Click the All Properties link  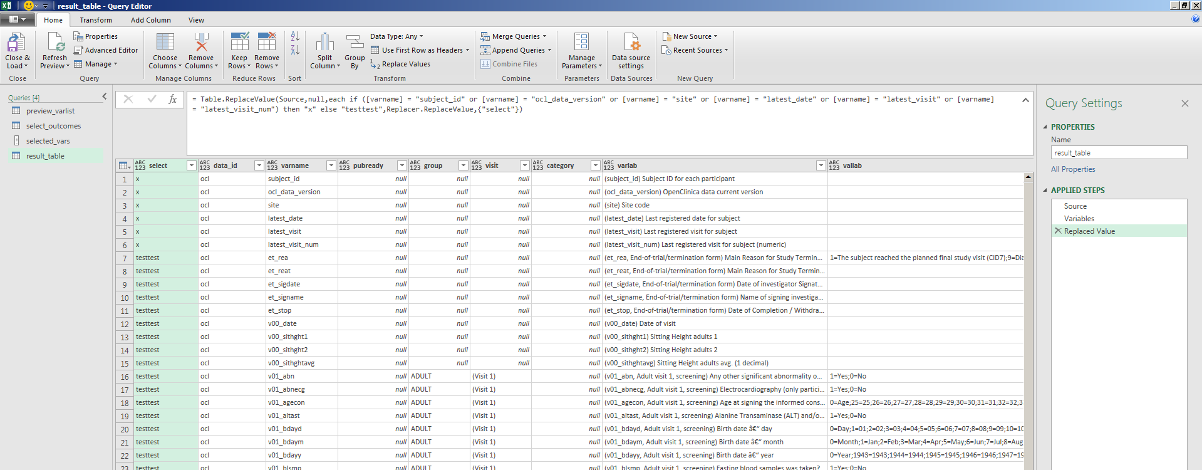pos(1073,169)
